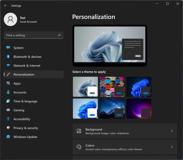Apply the dark blue bloom theme

[139, 87]
